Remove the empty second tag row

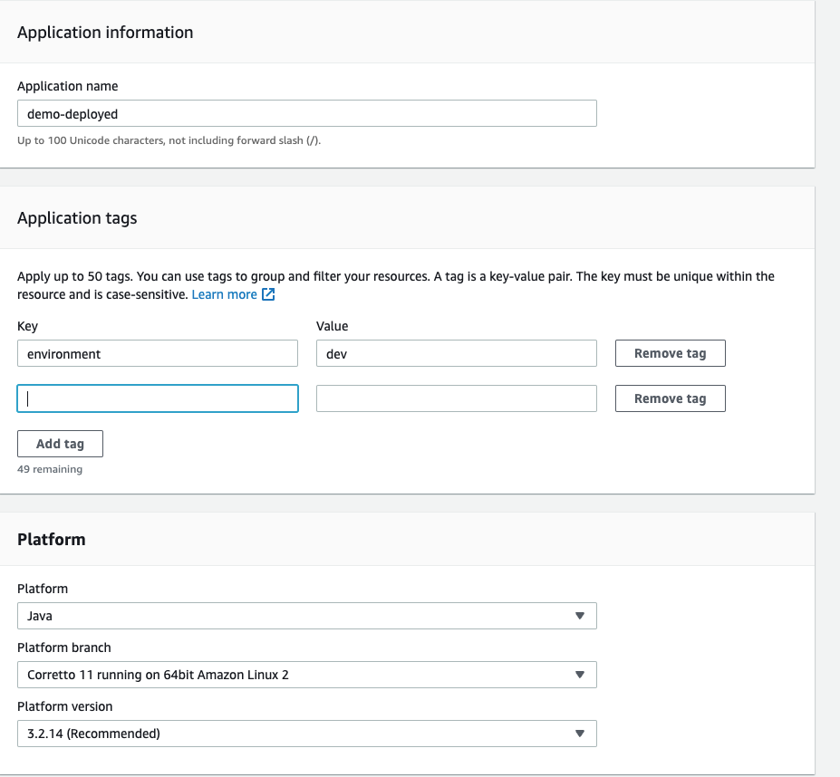(670, 398)
